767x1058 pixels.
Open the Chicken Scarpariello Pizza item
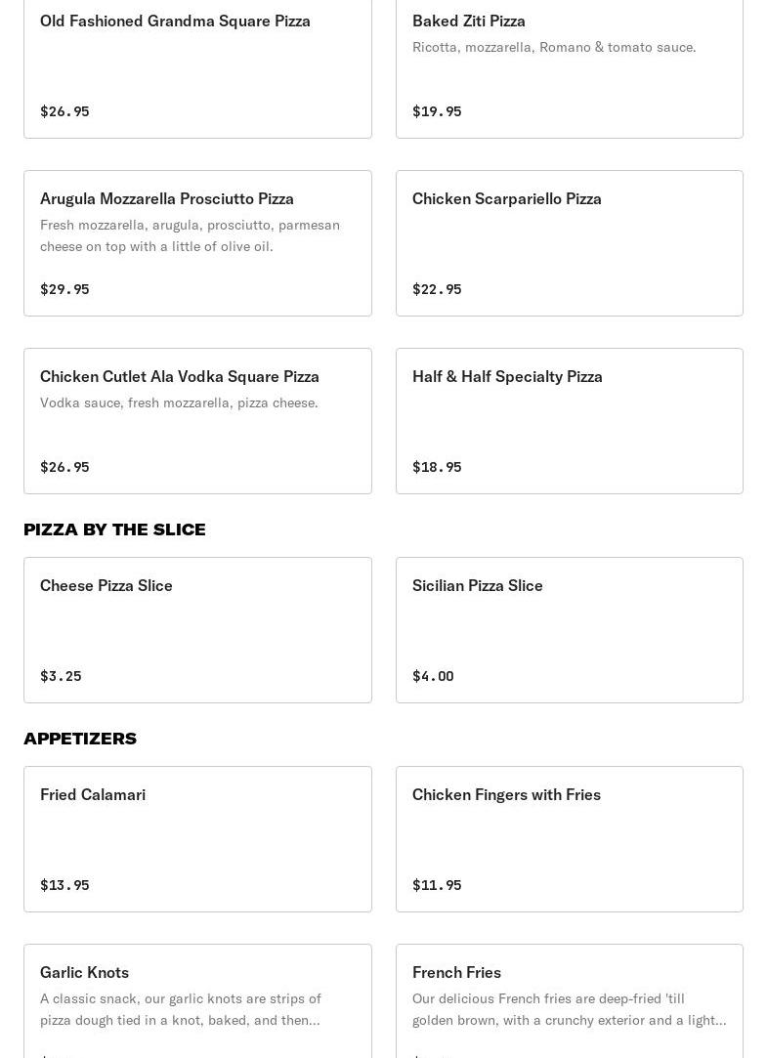[x=506, y=198]
